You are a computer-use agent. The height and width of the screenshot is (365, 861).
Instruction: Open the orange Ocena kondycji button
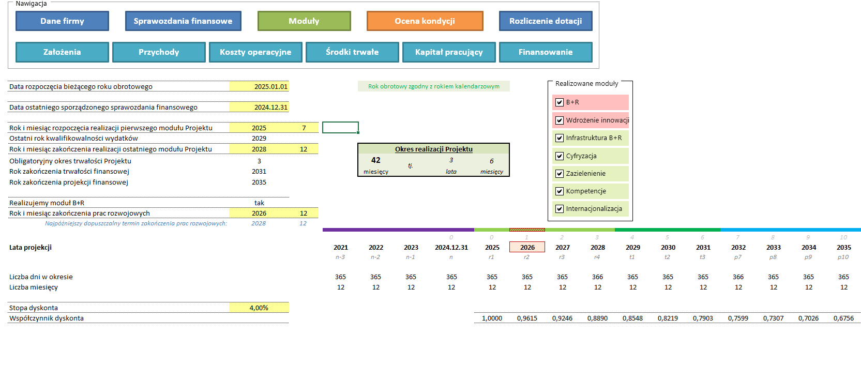pyautogui.click(x=425, y=21)
